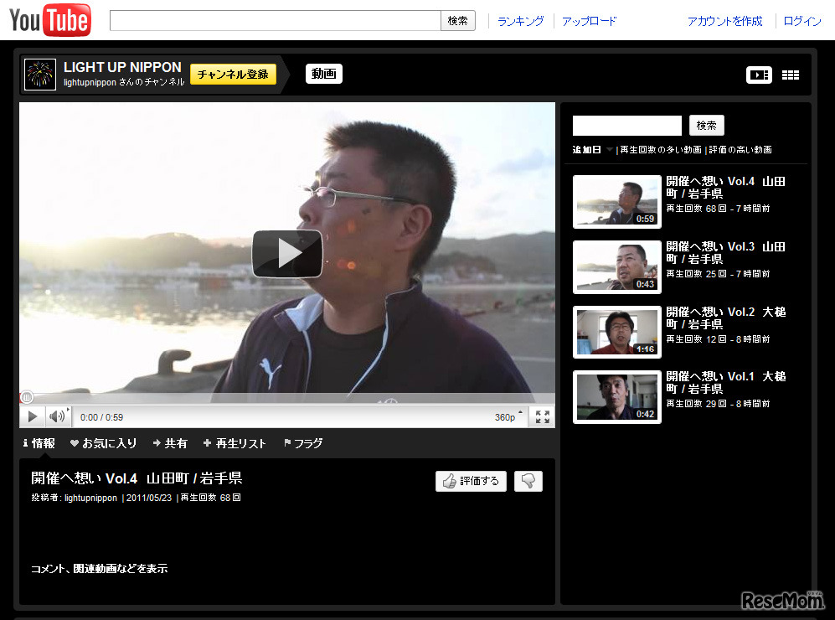Open the LIGHT UP NIPPON channel avatar
This screenshot has height=620, width=835.
pos(40,75)
